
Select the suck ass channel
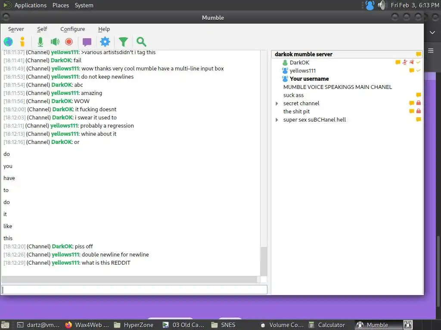point(293,95)
